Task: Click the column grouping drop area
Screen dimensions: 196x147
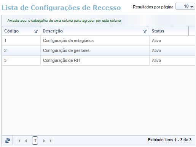Action: (x=98, y=21)
